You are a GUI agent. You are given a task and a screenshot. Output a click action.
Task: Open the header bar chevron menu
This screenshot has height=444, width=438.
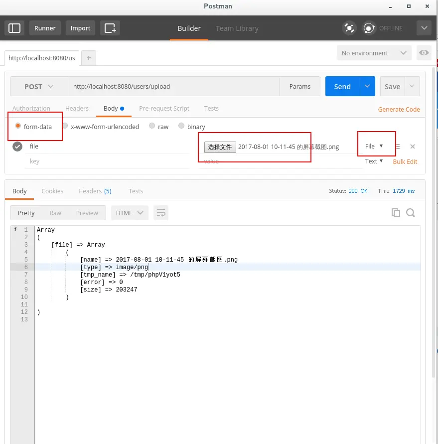tap(424, 28)
